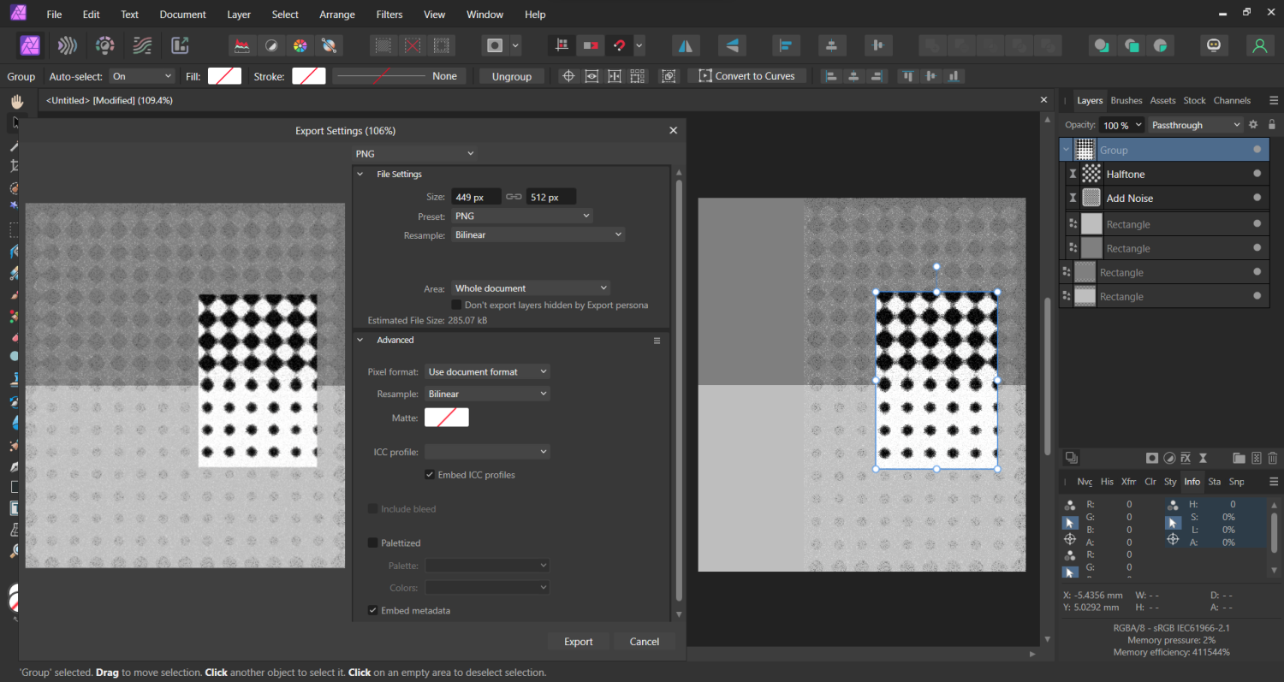Image resolution: width=1284 pixels, height=682 pixels.
Task: Click the Flip Horizontal toolbar icon
Action: click(x=684, y=45)
